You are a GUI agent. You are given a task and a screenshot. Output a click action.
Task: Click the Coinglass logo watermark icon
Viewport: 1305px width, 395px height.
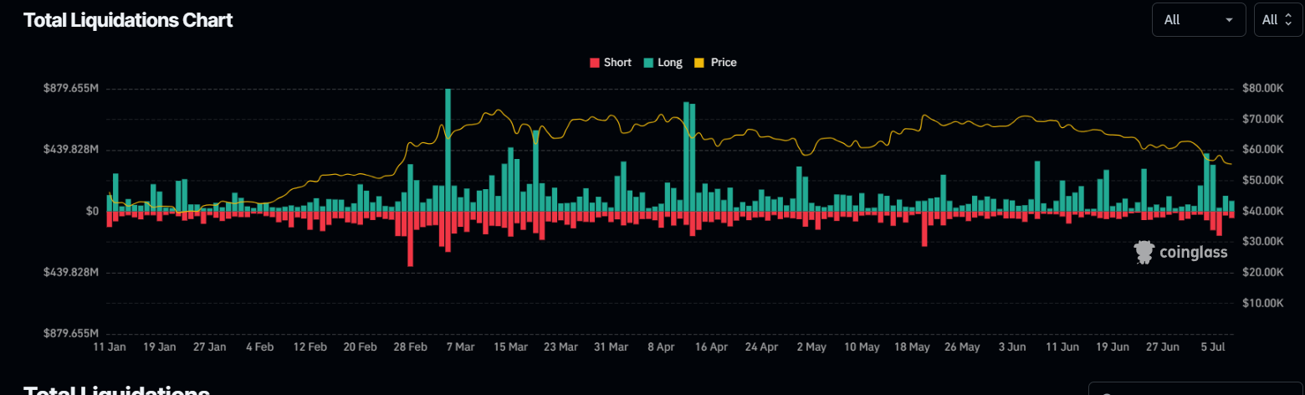pos(1144,253)
